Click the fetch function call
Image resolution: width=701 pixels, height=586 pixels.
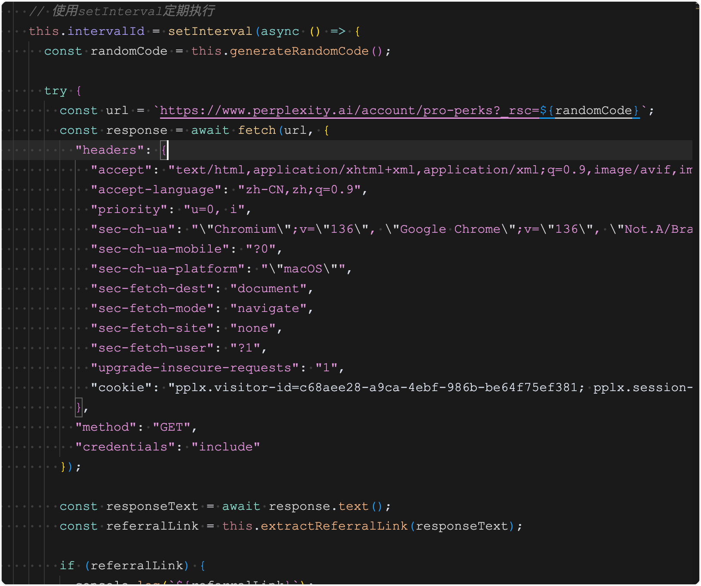coord(257,130)
